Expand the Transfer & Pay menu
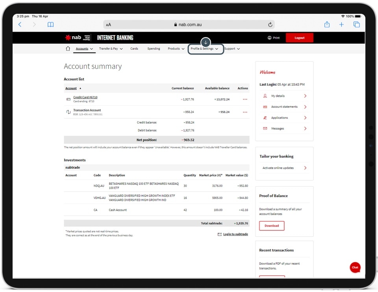The height and width of the screenshot is (292, 378). click(111, 49)
